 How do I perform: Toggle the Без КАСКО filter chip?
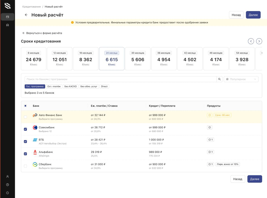70,86
